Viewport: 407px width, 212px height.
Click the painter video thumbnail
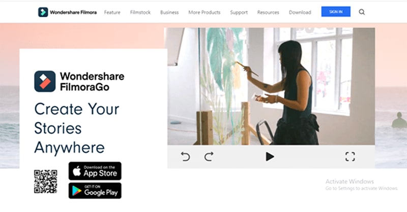tap(271, 86)
